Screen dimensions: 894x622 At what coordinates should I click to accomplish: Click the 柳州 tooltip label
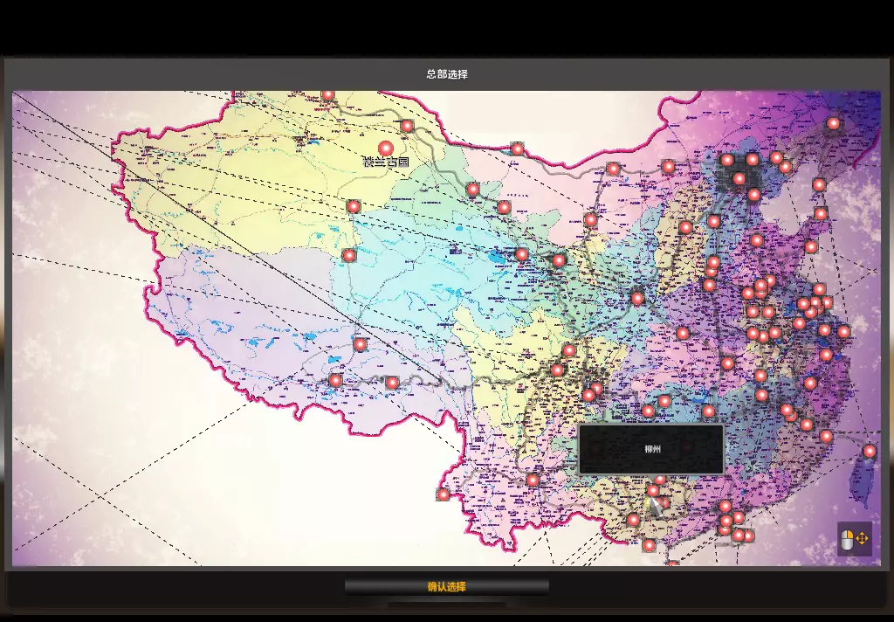coord(653,449)
